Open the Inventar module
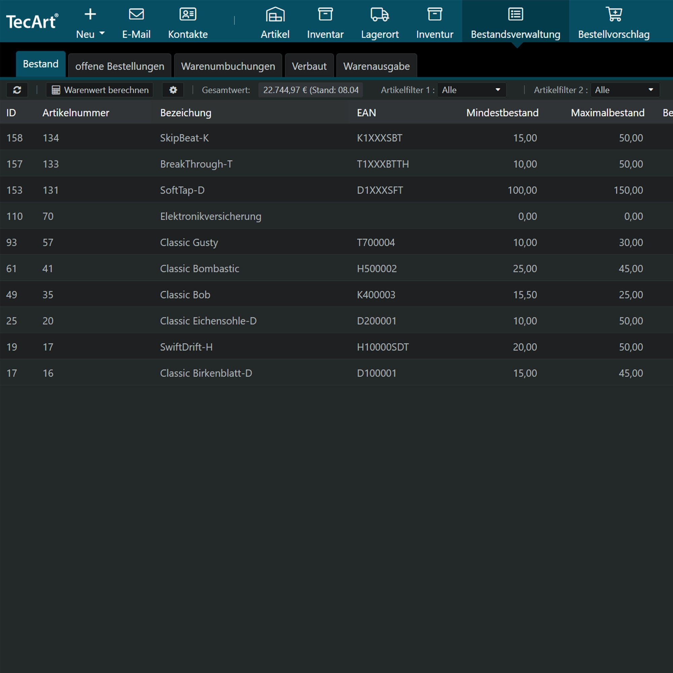 tap(325, 24)
